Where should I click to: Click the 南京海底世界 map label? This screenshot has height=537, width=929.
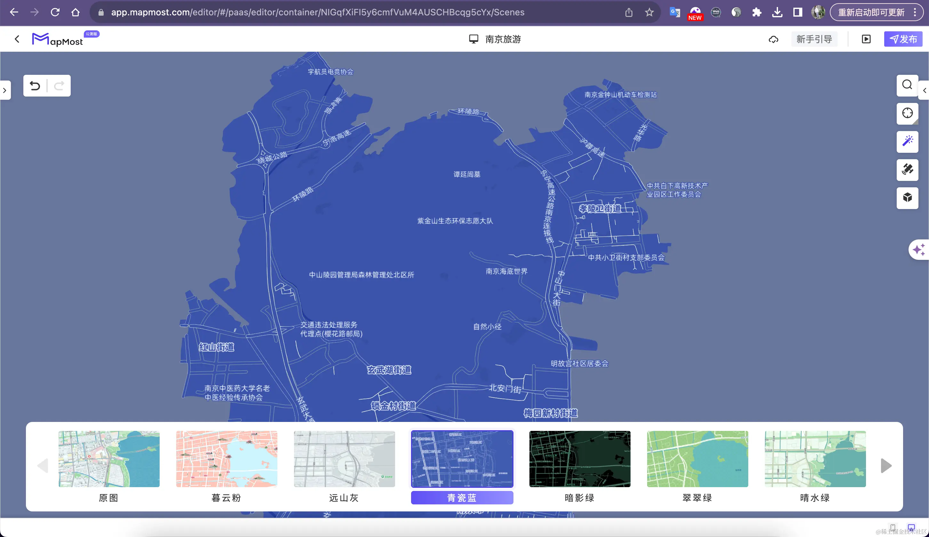coord(506,271)
